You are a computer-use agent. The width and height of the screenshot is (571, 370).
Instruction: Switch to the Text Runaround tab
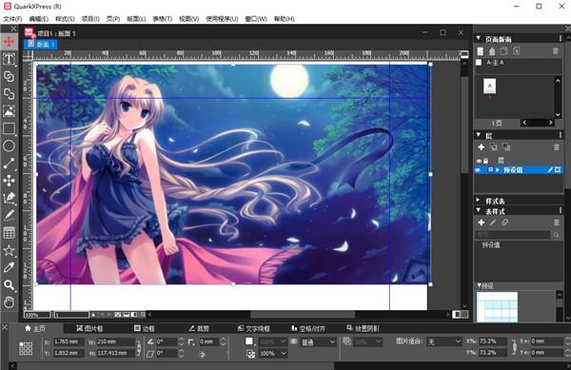[253, 328]
